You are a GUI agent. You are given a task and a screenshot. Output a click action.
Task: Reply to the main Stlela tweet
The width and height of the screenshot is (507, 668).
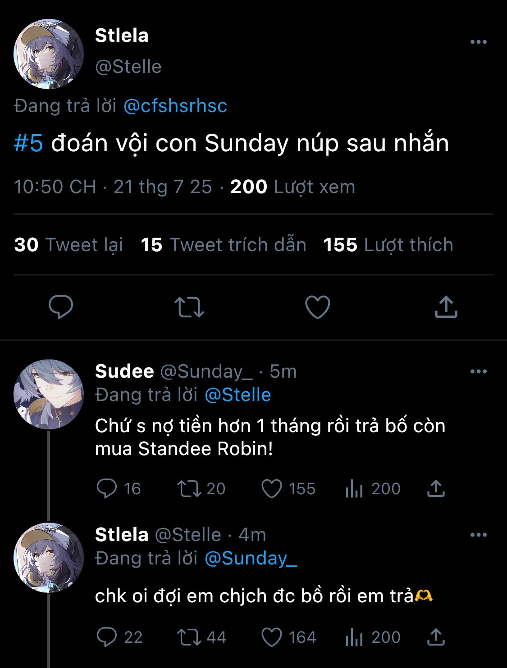tap(61, 307)
